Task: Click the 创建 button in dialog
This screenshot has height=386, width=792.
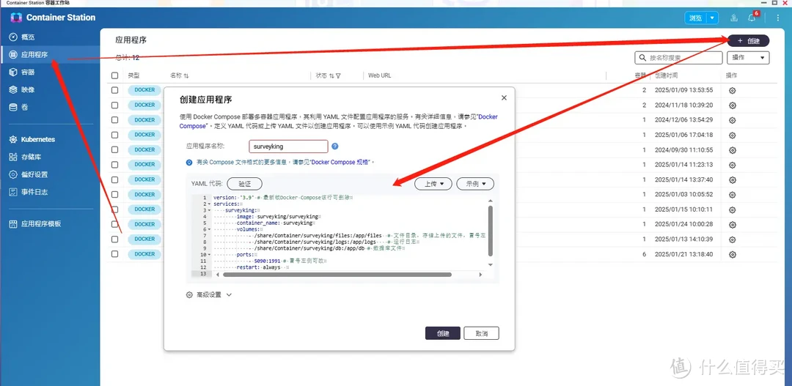Action: 443,333
